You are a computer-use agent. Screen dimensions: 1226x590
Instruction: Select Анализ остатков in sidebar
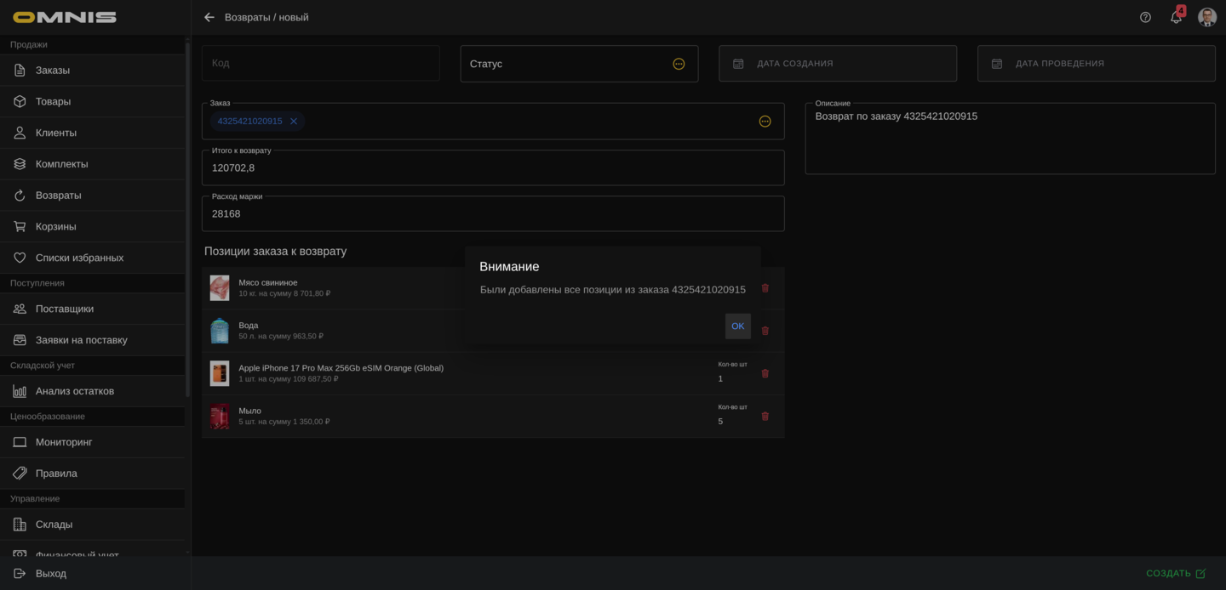pyautogui.click(x=75, y=391)
